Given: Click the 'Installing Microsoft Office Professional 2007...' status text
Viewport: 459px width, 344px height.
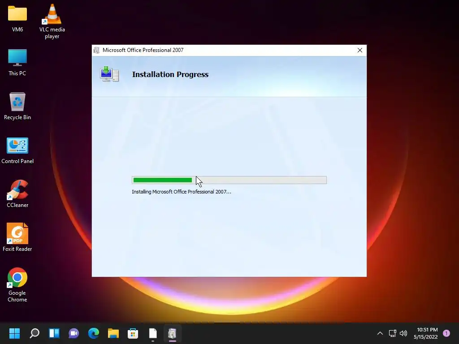Looking at the screenshot, I should click(x=182, y=192).
